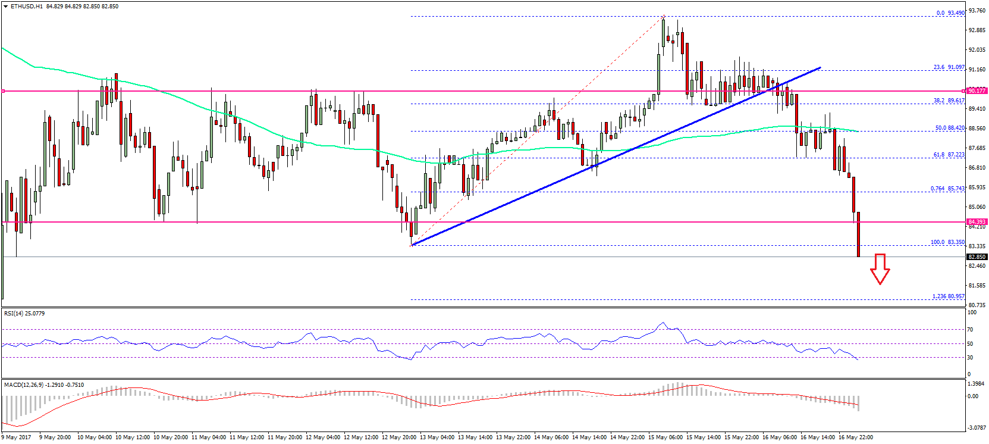The image size is (989, 444).
Task: Click the 15 May 06:00 time label
Action: coord(665,437)
